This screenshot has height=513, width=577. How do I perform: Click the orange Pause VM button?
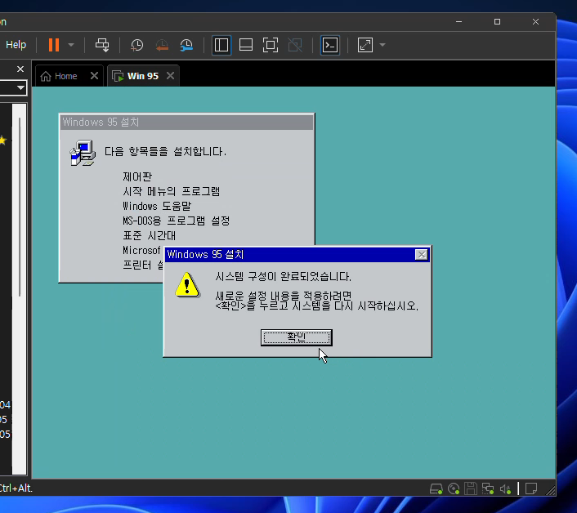54,45
